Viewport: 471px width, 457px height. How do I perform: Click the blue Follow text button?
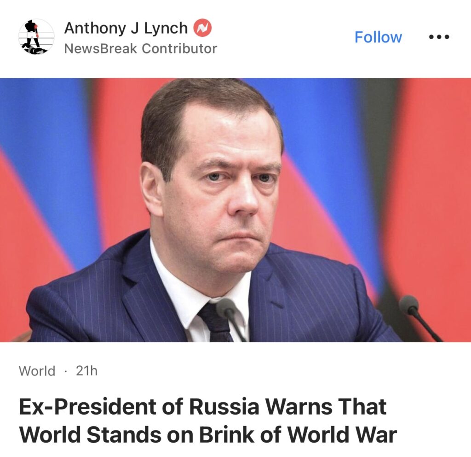378,37
